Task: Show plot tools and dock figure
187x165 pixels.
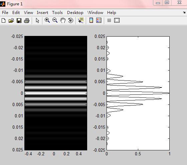Action: [117, 20]
